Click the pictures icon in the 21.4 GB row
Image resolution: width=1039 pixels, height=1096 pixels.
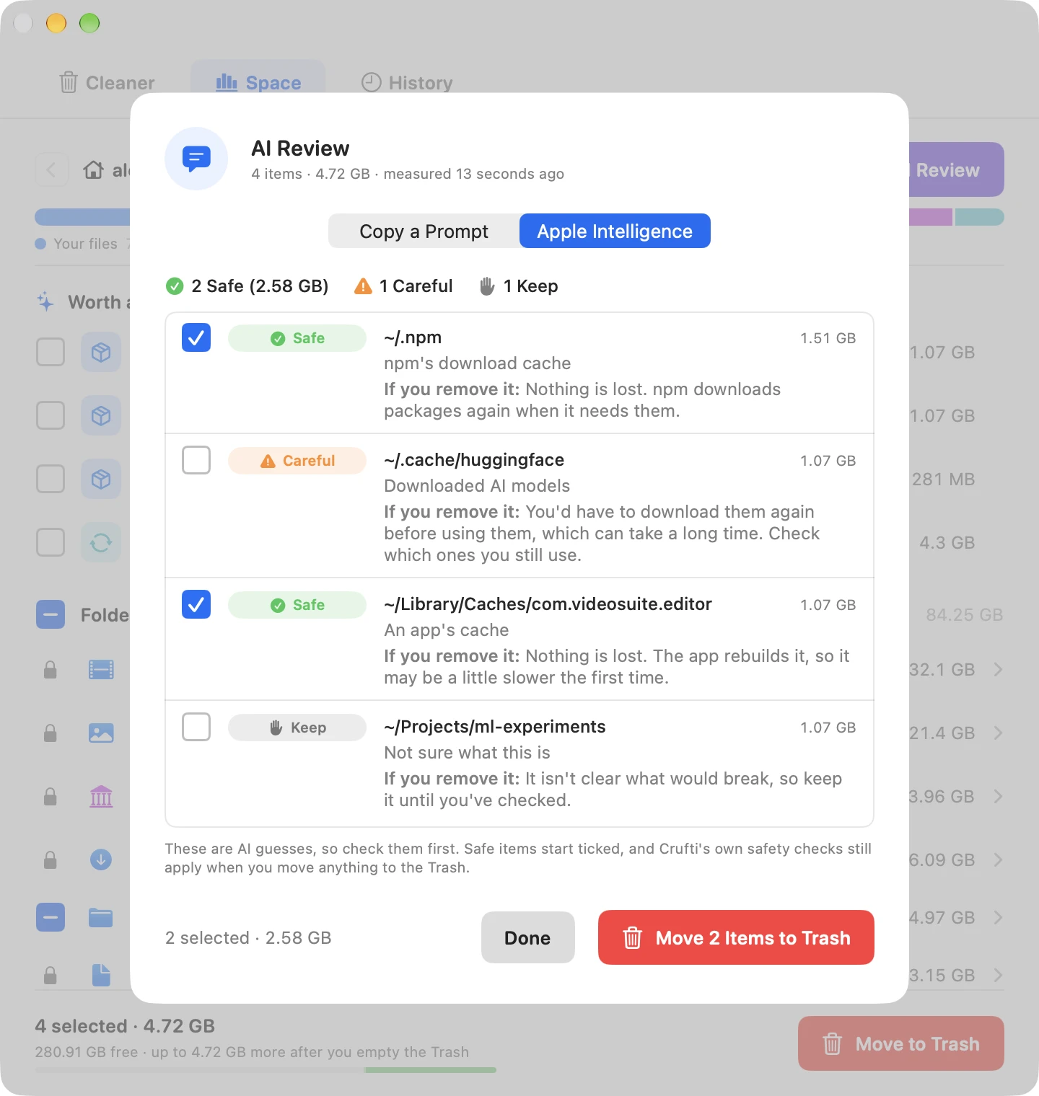coord(101,733)
